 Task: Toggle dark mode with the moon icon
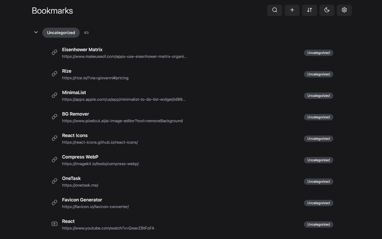(327, 10)
